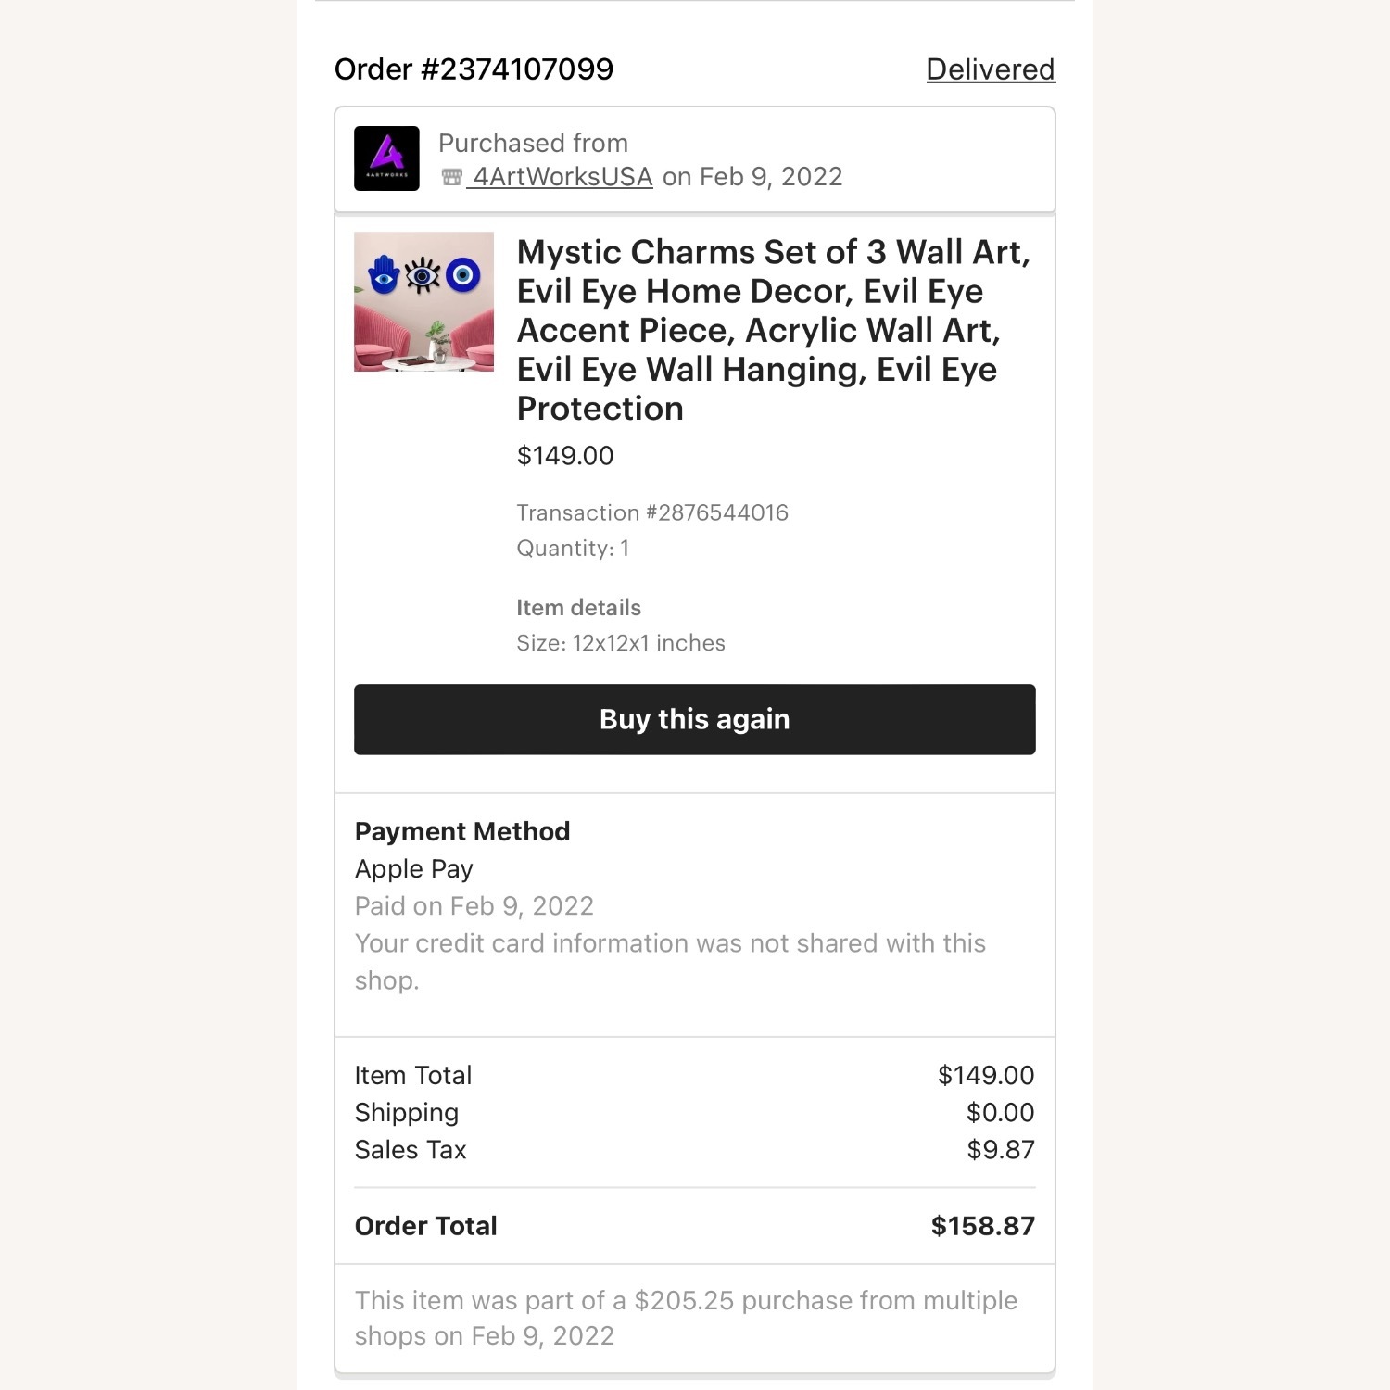Click the Item details heading
This screenshot has height=1390, width=1390.
click(578, 608)
